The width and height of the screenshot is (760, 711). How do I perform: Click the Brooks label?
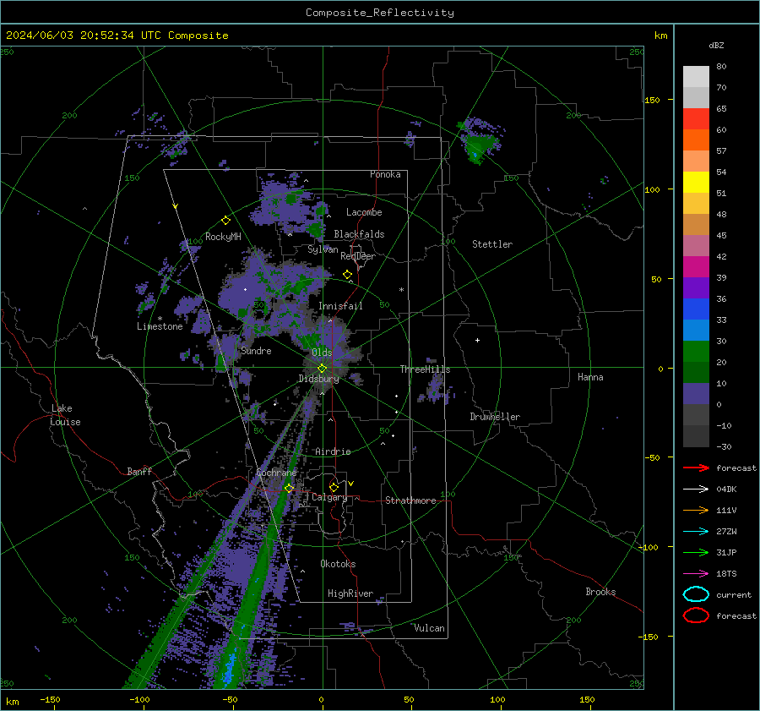600,592
